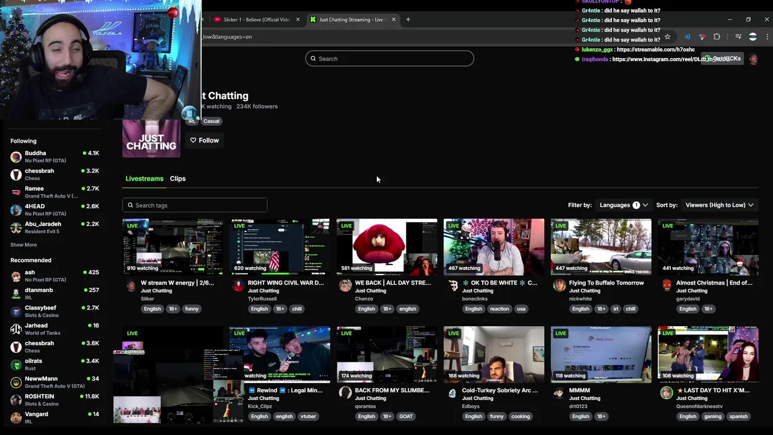
Task: Open boneclinks OK TO BE WHITE thumbnail
Action: pos(494,247)
